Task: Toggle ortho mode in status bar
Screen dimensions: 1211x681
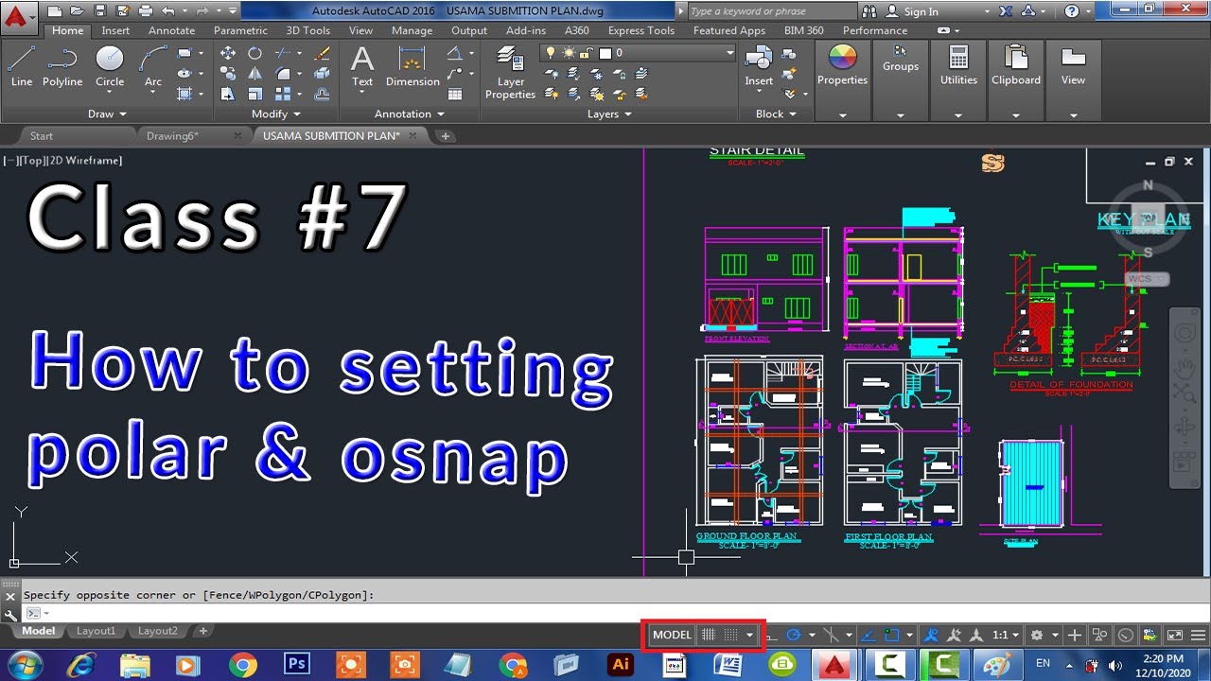Action: (772, 636)
